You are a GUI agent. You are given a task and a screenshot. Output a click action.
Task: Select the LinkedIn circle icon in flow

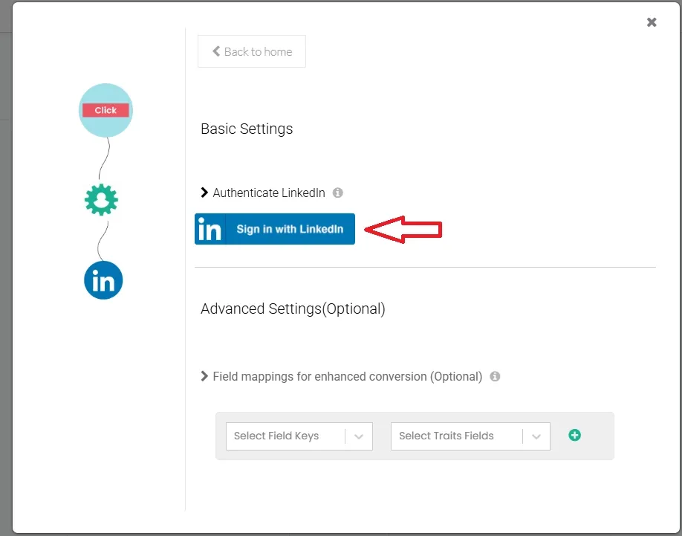(103, 280)
